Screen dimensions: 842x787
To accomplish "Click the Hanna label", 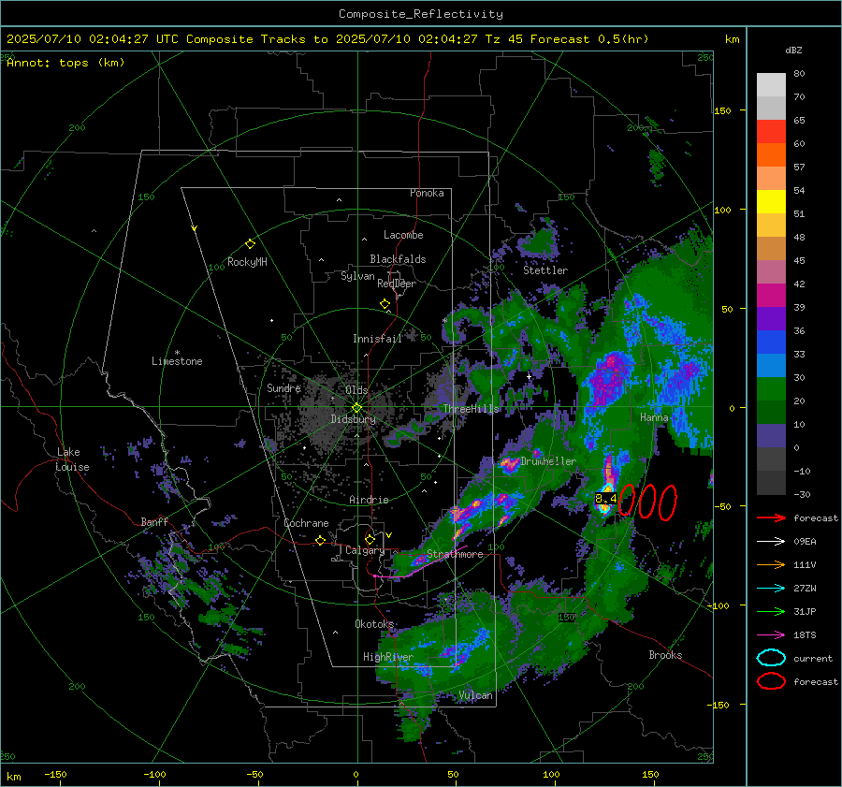I will [654, 417].
